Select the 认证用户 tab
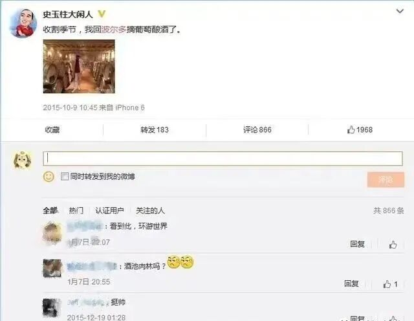Image resolution: width=414 pixels, height=321 pixels. pyautogui.click(x=109, y=210)
